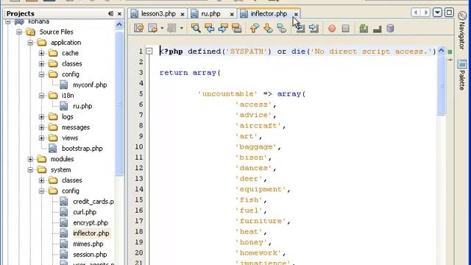Select bootstrap.php in the tree
The height and width of the screenshot is (265, 471).
tap(82, 149)
